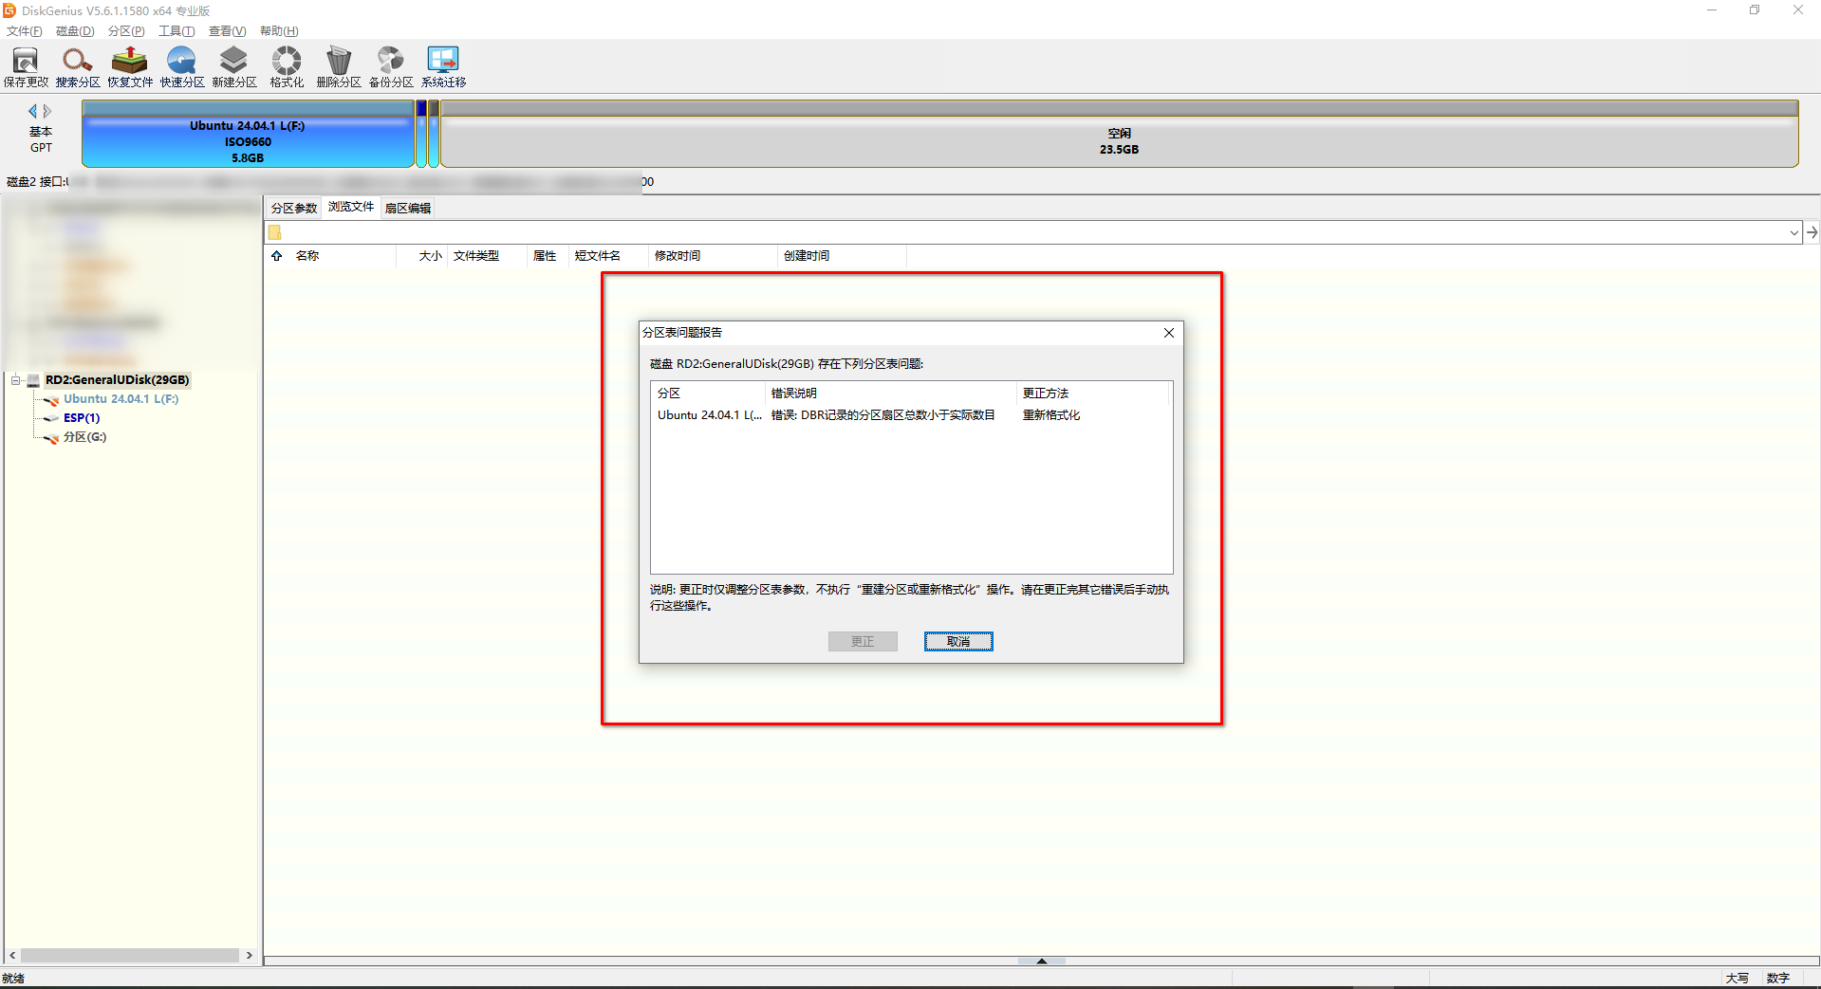Viewport: 1821px width, 989px height.
Task: Click the sidebar scroll left arrow
Action: (x=12, y=956)
